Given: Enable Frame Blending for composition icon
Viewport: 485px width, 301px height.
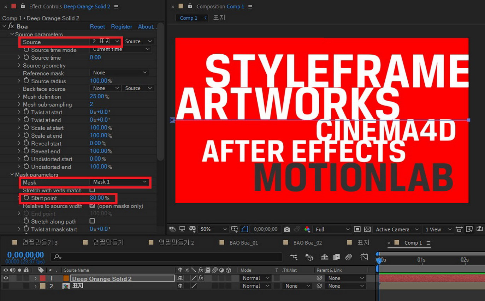Looking at the screenshot, I should click(336, 257).
